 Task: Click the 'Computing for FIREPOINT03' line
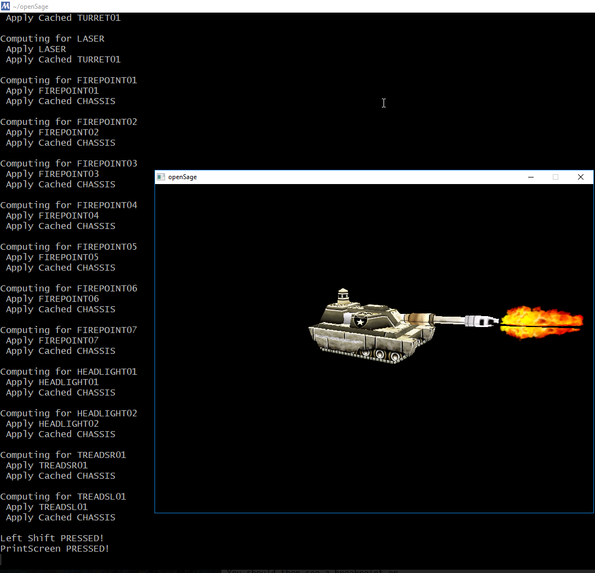click(x=68, y=164)
